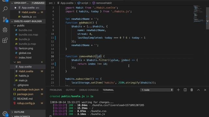Click the App.svelte breadcrumb segment
209x117 pixels.
tap(65, 3)
